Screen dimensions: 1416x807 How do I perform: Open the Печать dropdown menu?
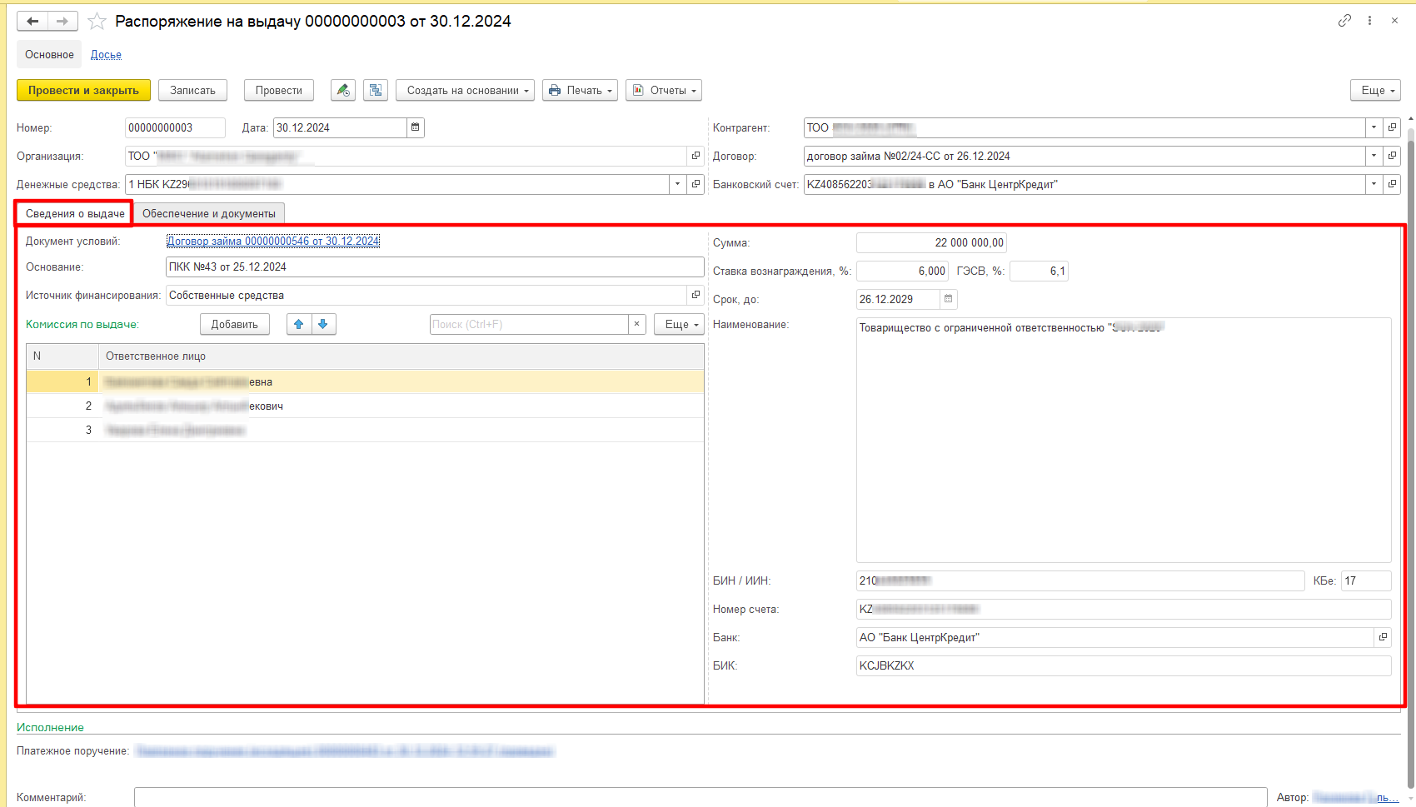580,90
